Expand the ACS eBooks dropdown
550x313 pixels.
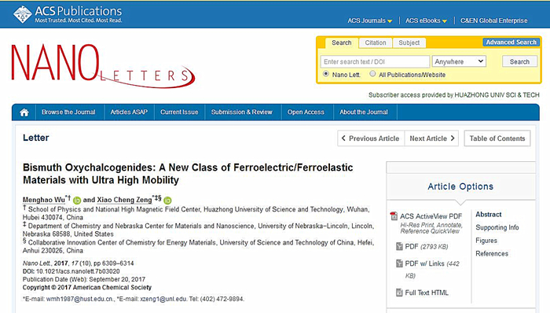(x=426, y=20)
